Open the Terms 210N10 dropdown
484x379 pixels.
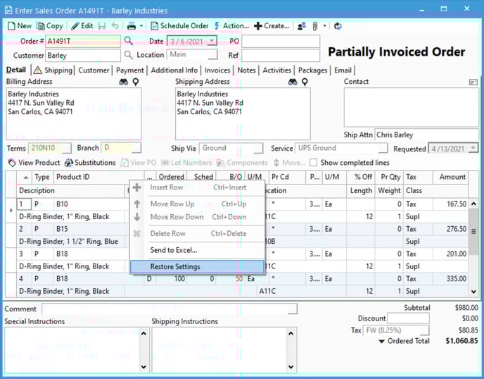coord(67,149)
